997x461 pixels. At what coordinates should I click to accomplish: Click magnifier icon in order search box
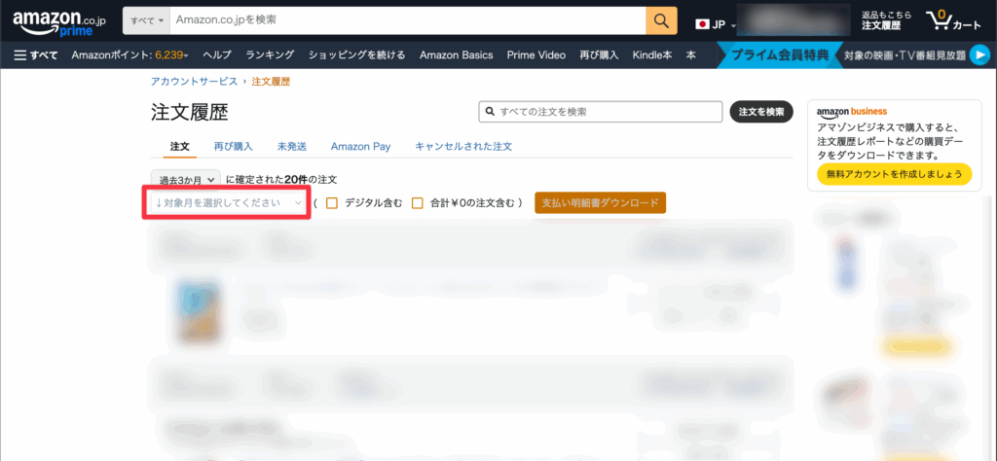(x=491, y=111)
